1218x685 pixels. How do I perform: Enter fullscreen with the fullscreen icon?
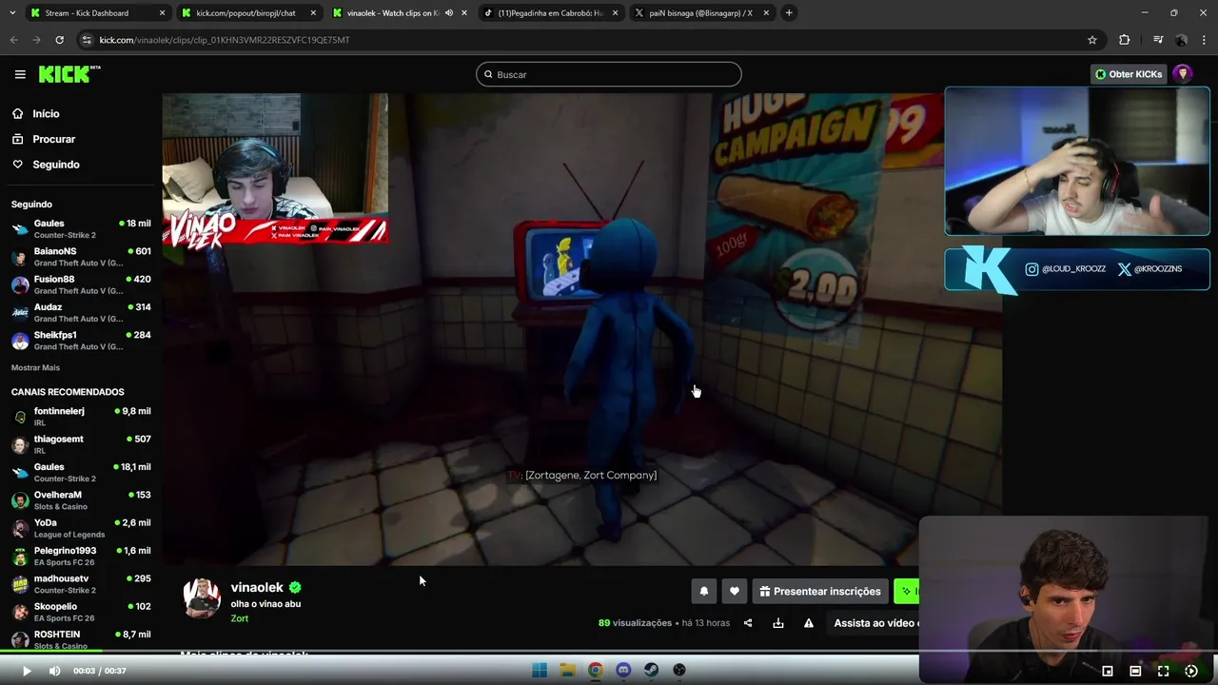click(x=1163, y=671)
